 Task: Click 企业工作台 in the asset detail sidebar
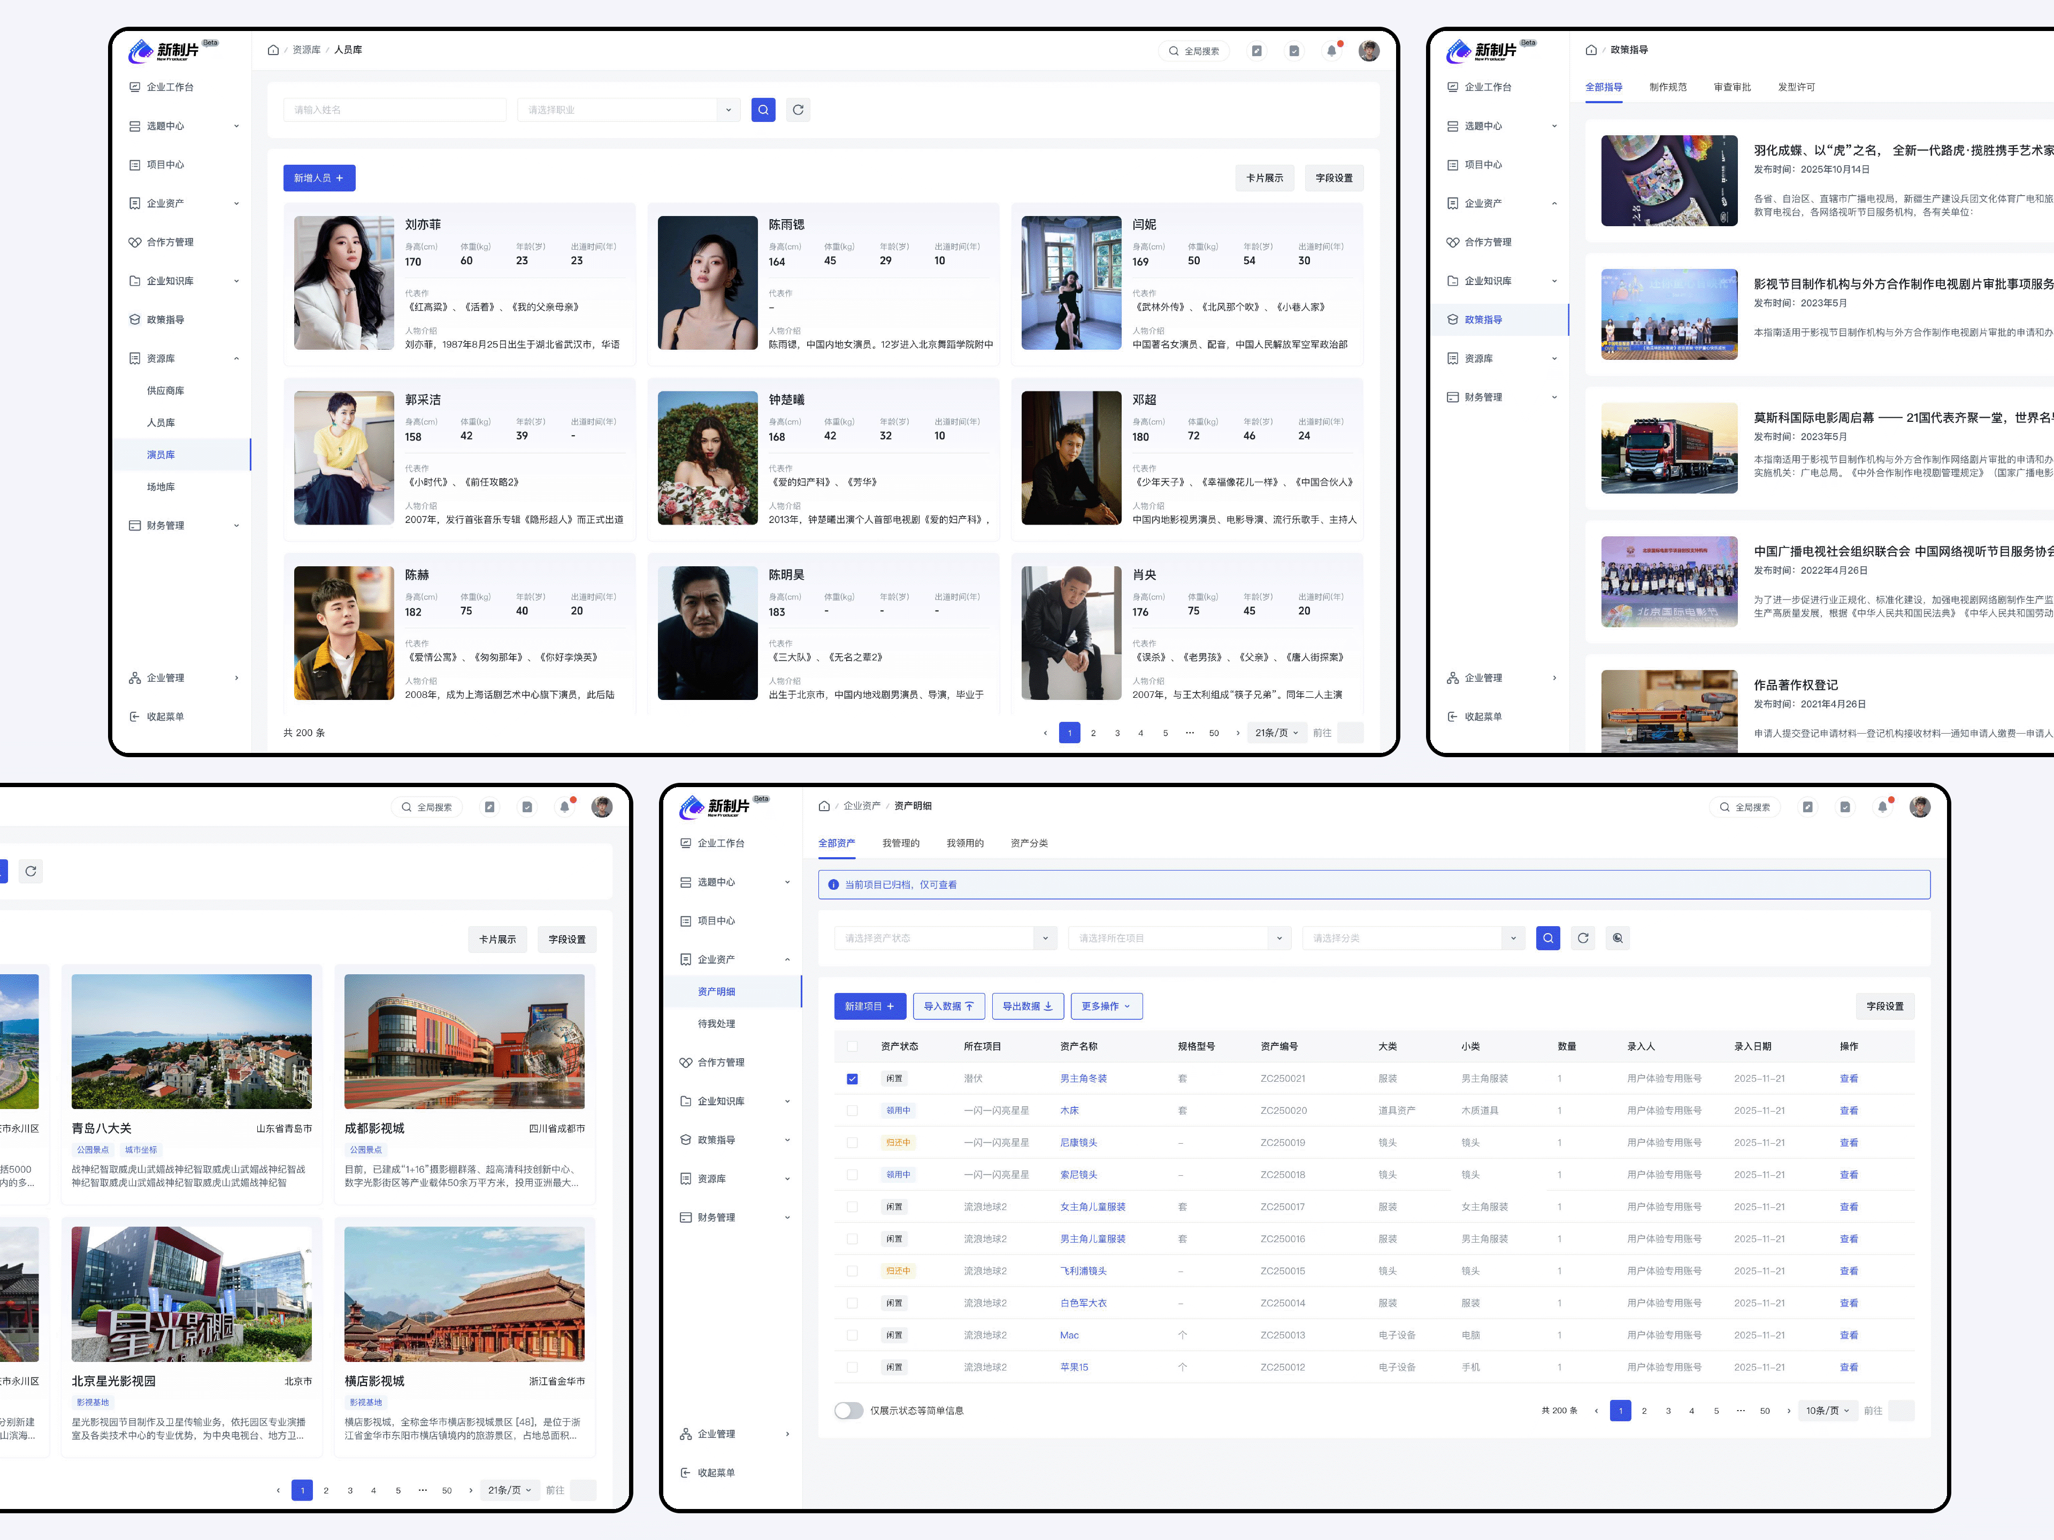click(x=712, y=843)
